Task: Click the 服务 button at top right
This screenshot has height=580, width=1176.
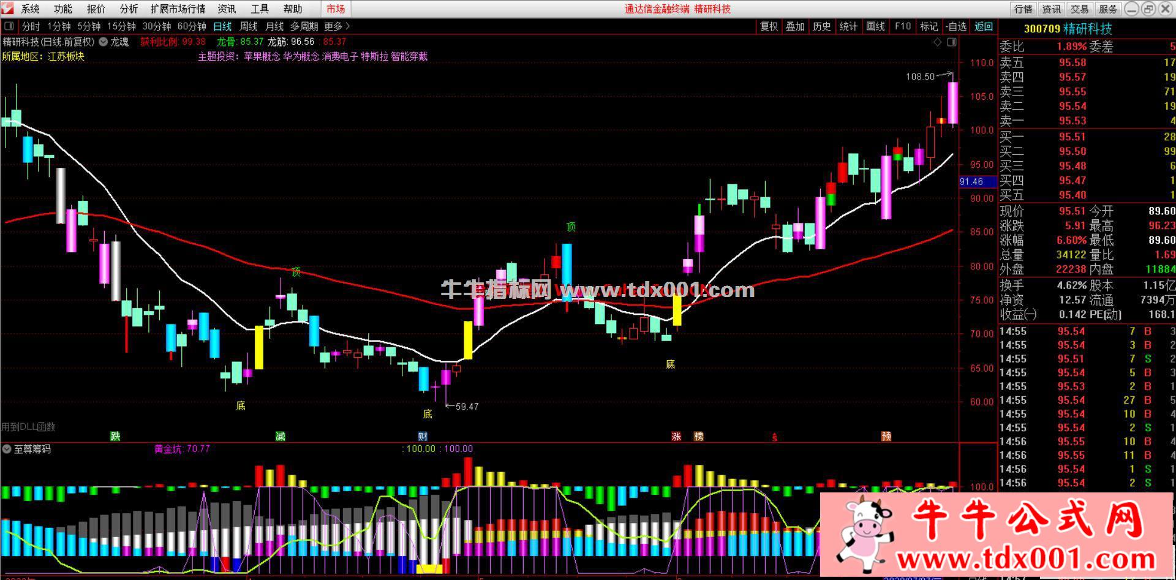Action: pyautogui.click(x=1107, y=9)
